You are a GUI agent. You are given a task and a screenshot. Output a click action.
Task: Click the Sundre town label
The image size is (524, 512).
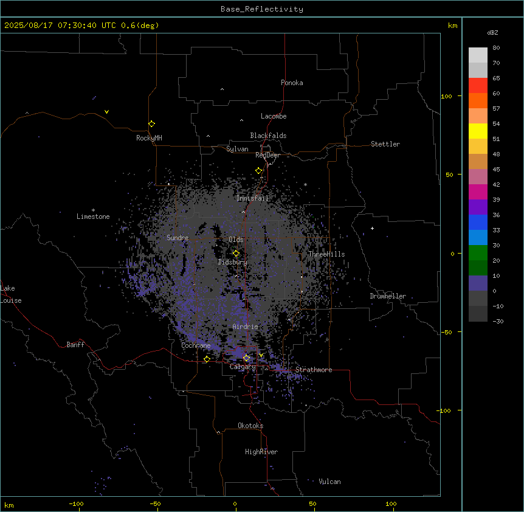point(178,238)
